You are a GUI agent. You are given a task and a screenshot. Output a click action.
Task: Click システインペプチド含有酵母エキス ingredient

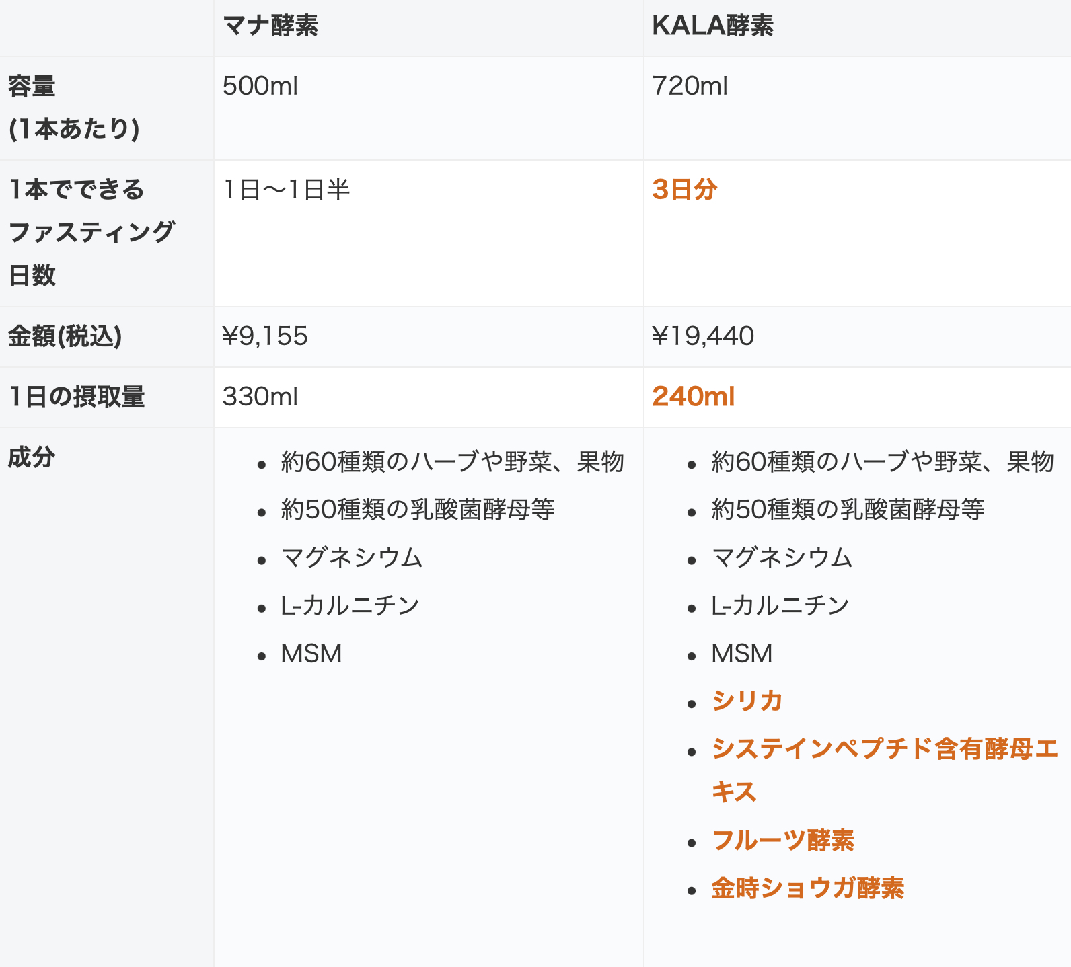pyautogui.click(x=885, y=770)
